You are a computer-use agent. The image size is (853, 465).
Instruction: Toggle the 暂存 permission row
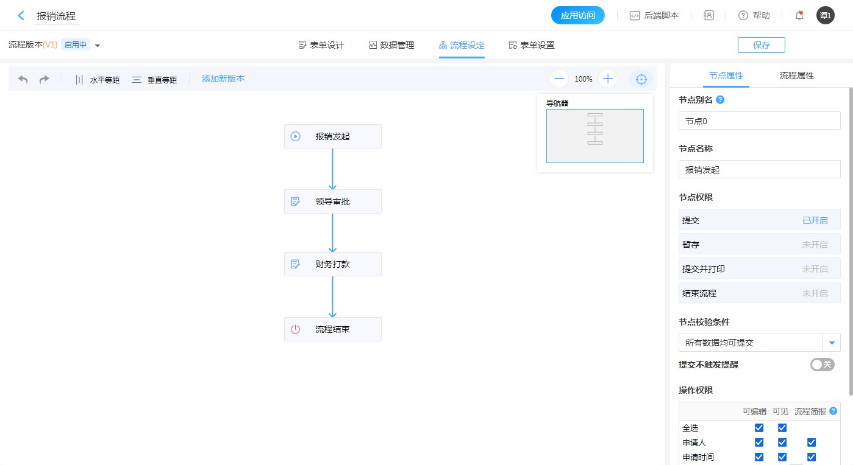click(759, 245)
